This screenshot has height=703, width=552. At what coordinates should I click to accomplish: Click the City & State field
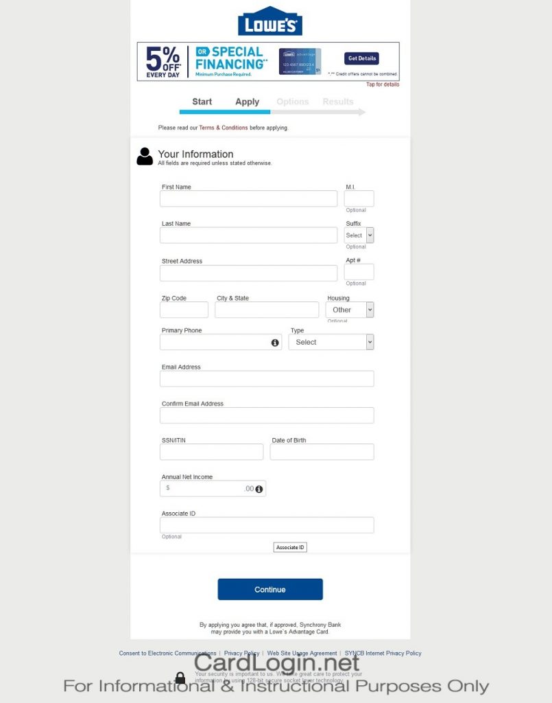coord(267,310)
